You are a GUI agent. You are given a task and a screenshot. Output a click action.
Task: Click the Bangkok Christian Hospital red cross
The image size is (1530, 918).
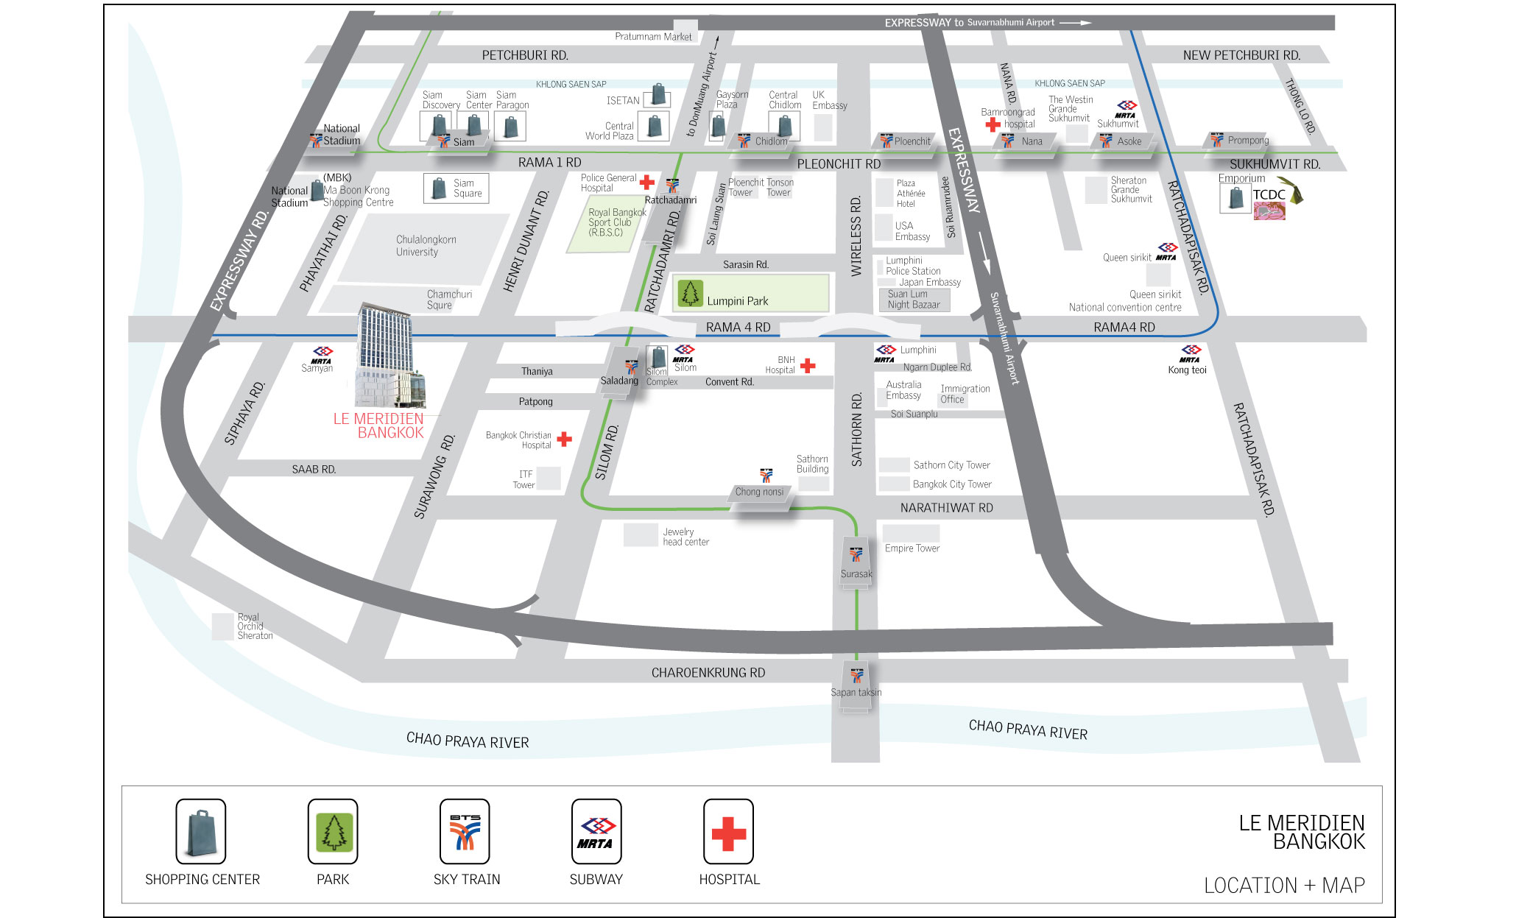click(x=565, y=439)
